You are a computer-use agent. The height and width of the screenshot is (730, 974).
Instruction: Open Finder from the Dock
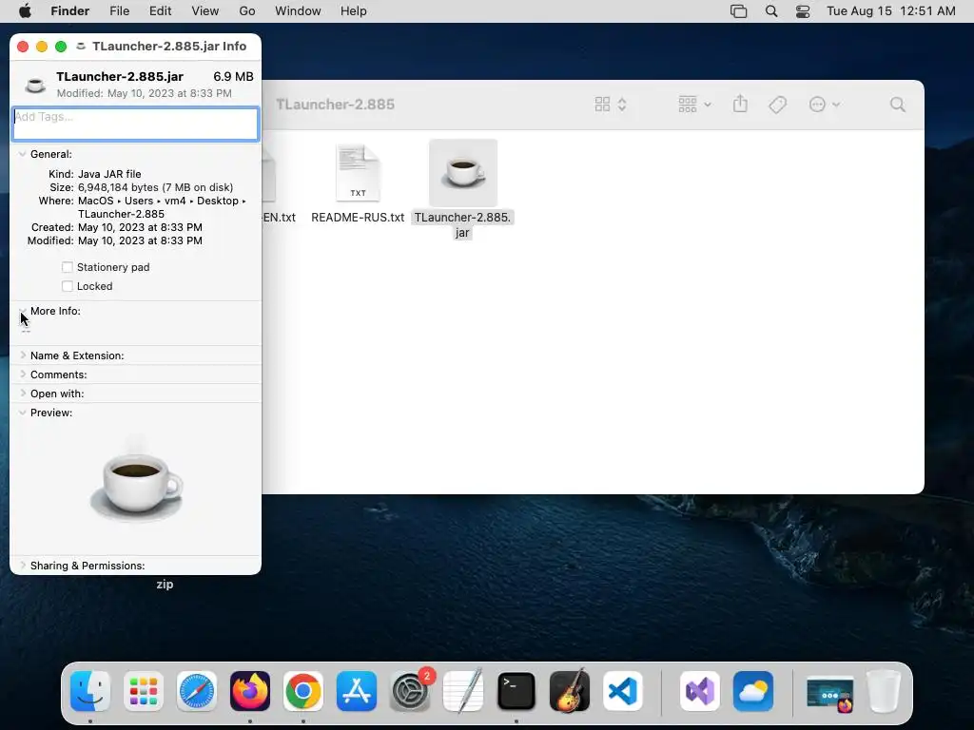[x=90, y=691]
